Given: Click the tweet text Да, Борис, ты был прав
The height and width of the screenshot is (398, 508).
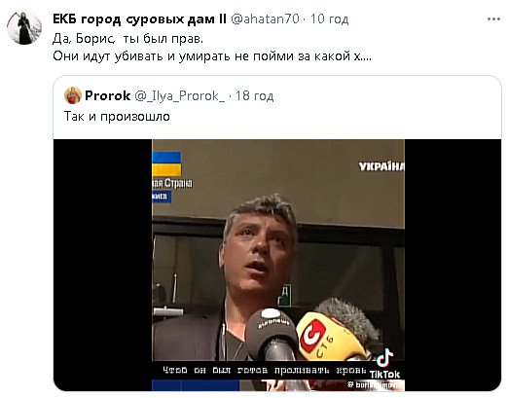Looking at the screenshot, I should [x=127, y=39].
